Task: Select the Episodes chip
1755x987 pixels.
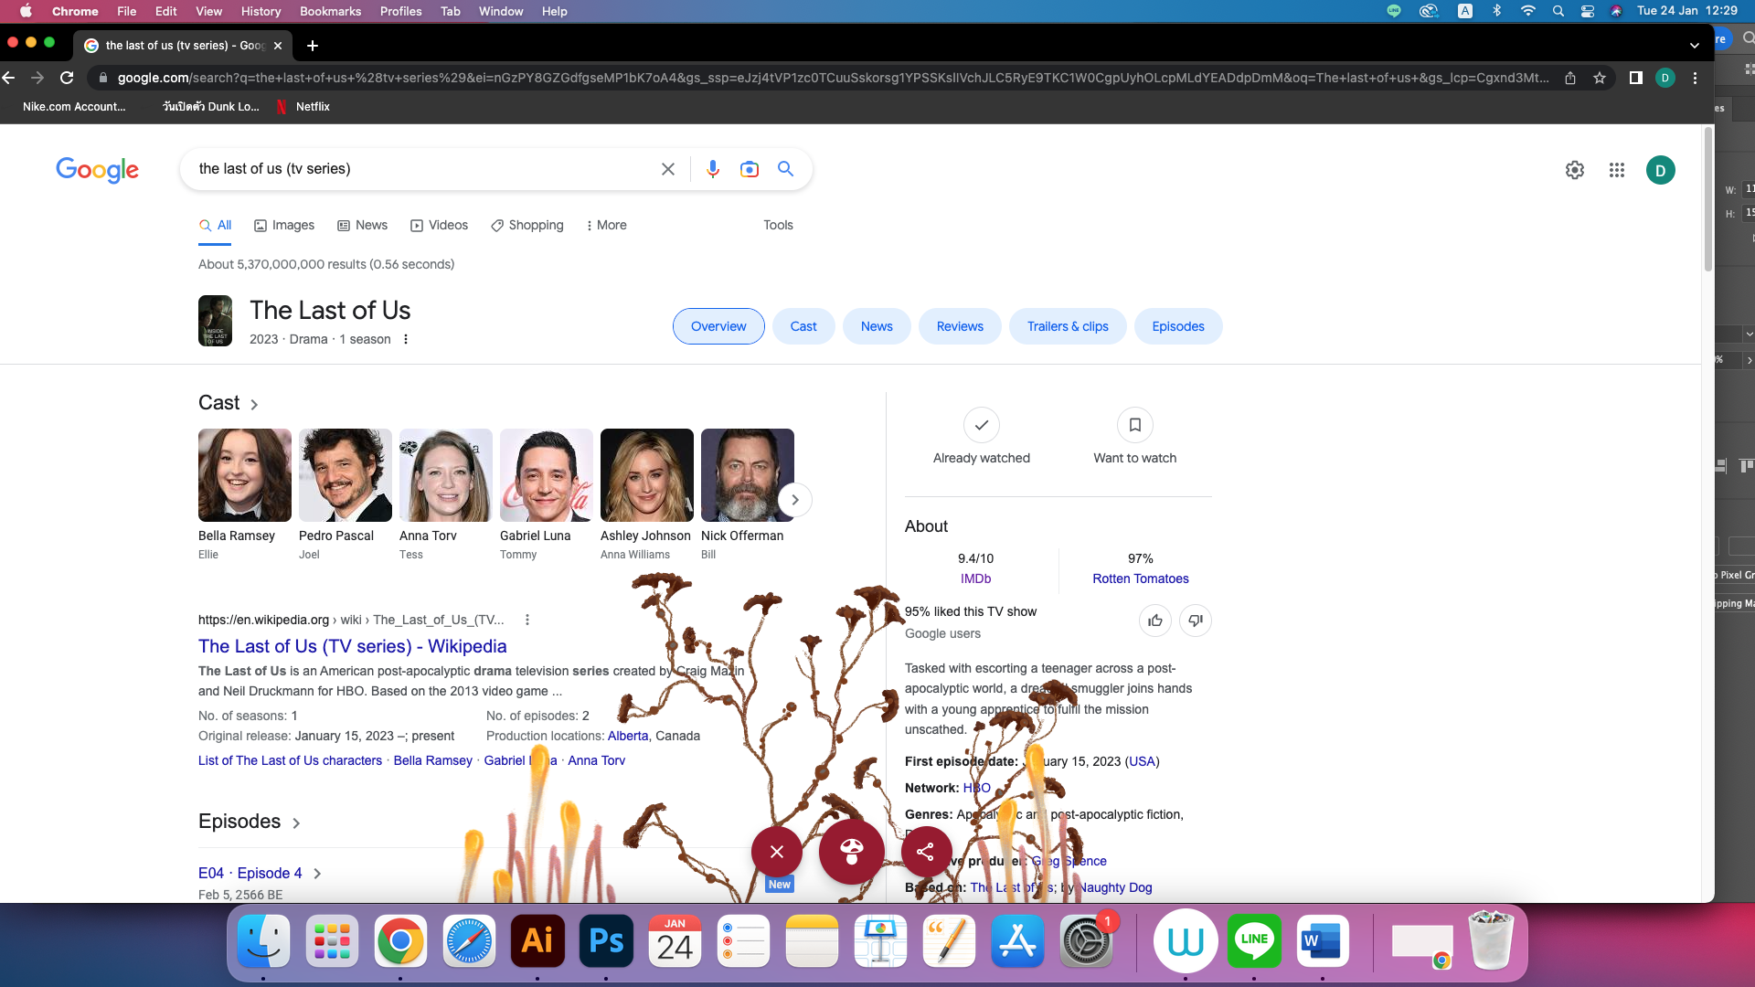Action: 1178,326
